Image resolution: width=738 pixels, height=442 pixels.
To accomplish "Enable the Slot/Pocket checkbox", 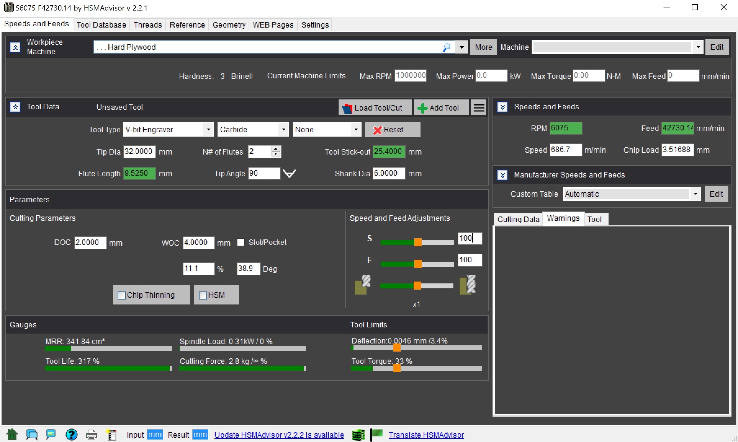I will tap(241, 242).
